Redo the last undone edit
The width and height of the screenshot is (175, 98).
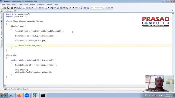pyautogui.click(x=36, y=8)
